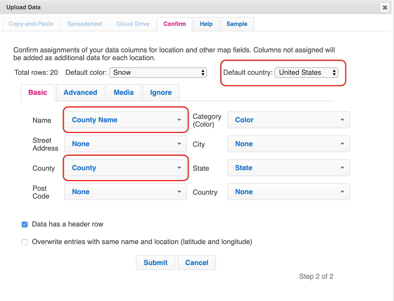
Task: Click the 'Step 2 of 2' text
Action: 316,276
